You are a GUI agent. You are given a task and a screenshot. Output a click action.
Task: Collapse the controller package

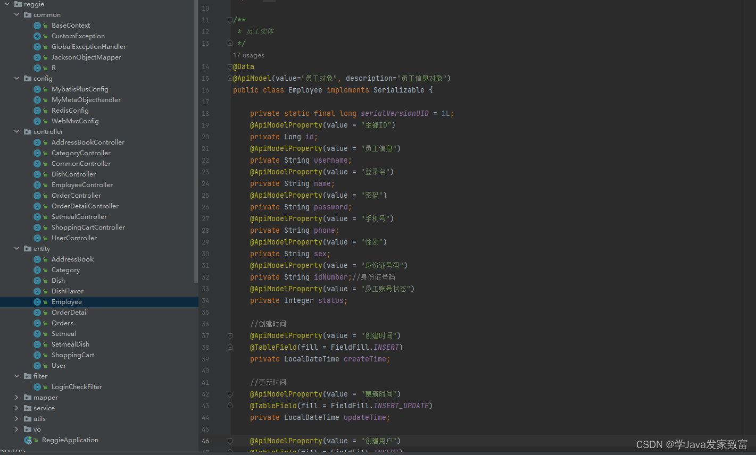tap(17, 132)
